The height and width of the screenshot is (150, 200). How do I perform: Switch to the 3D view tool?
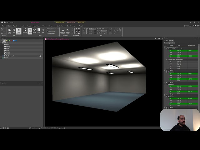click(x=14, y=31)
